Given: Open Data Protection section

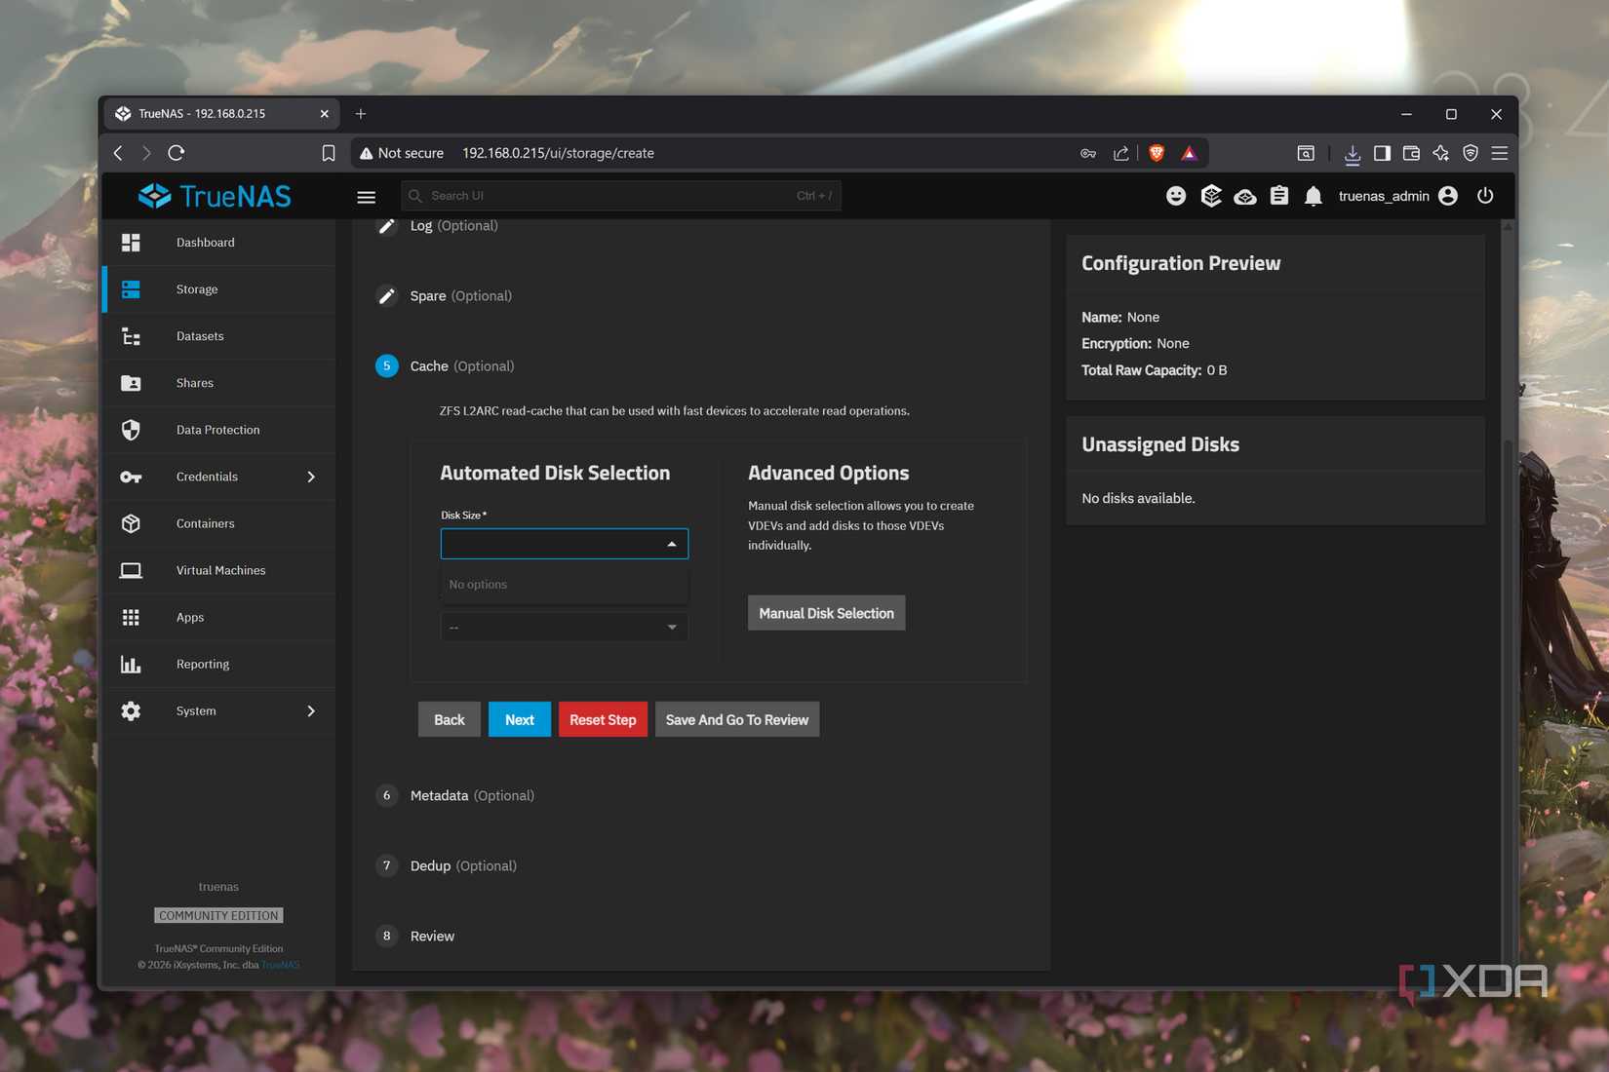Looking at the screenshot, I should [219, 429].
